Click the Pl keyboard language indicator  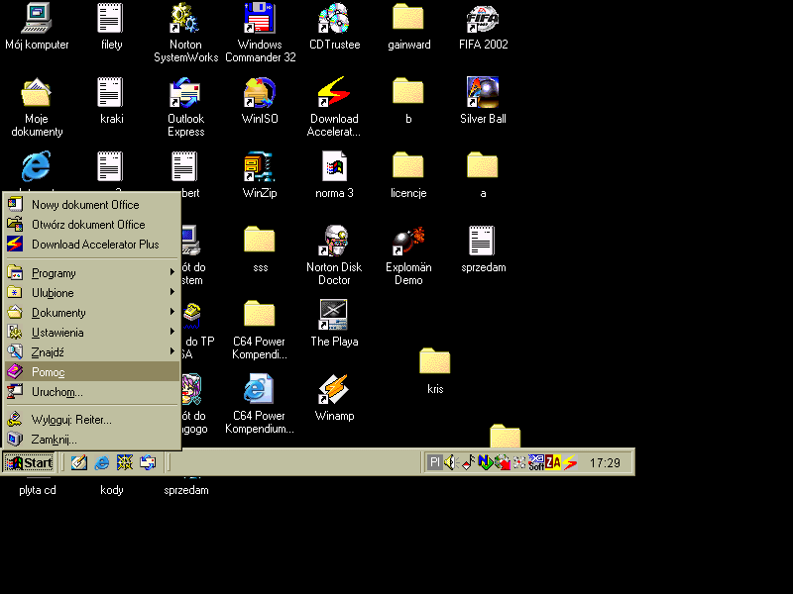[x=434, y=462]
